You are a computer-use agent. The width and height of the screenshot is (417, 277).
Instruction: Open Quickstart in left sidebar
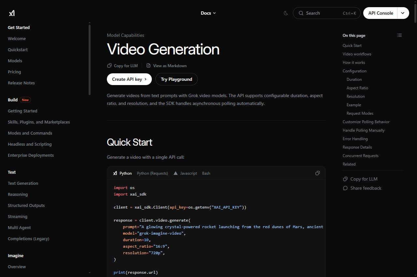click(18, 50)
